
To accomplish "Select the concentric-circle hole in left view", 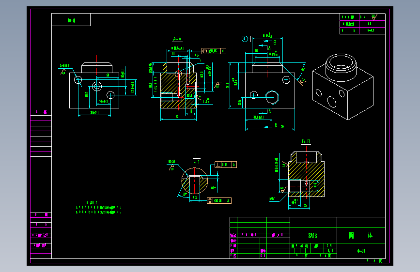I will pos(97,86).
